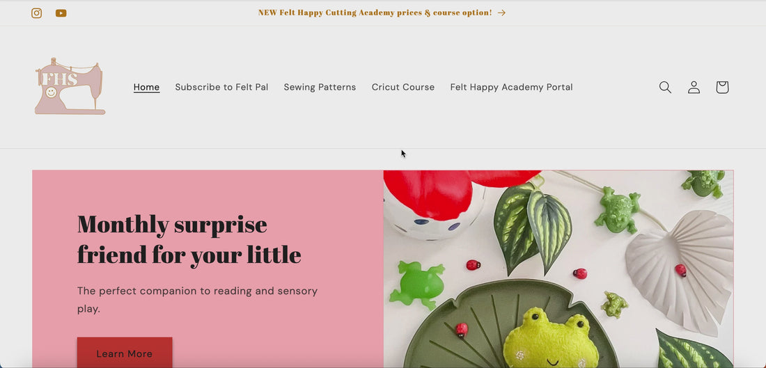Click the Cutting Academy prices announcement text
Screen dimensions: 766x368
pos(375,13)
